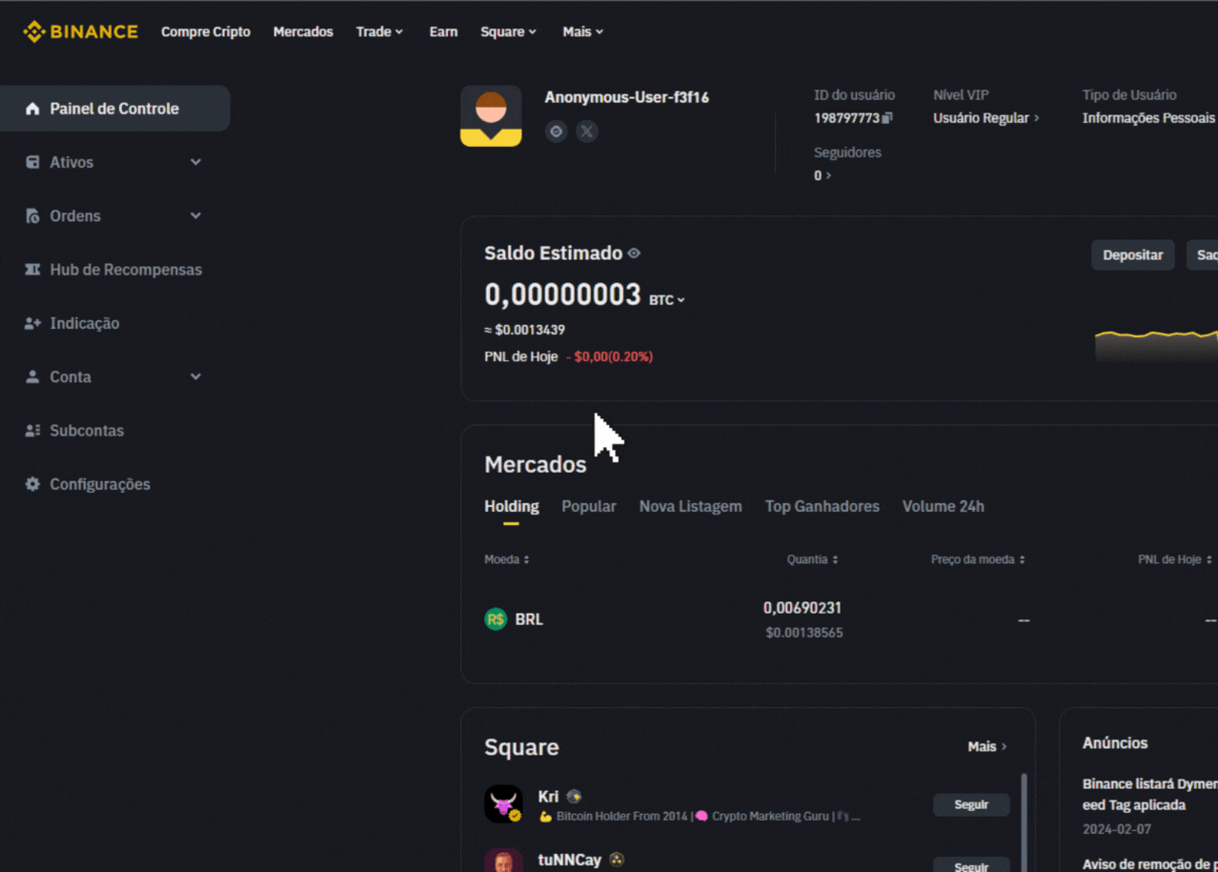Expand the Ativos sidebar section

195,162
